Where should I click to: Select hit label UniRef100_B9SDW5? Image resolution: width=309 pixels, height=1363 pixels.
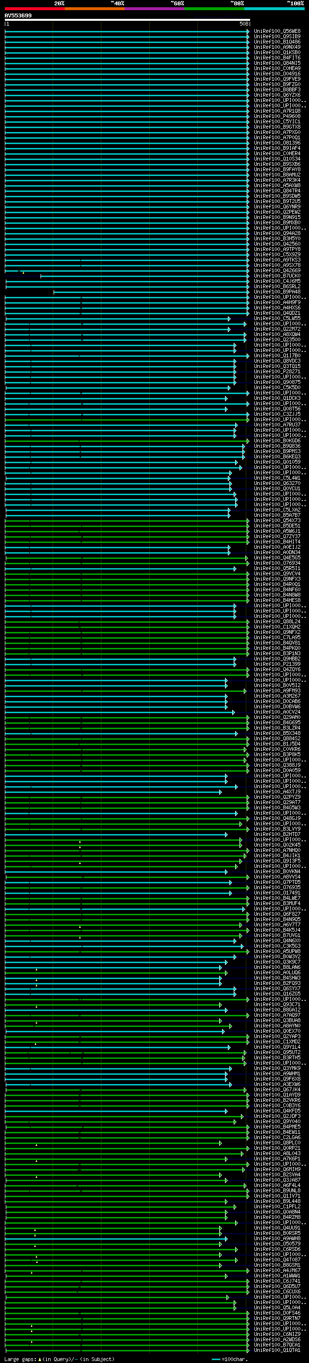[x=277, y=196]
